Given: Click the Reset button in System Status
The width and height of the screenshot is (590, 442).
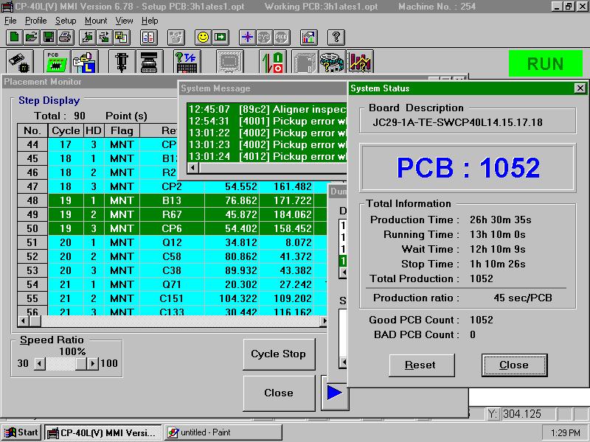Looking at the screenshot, I should pos(421,365).
